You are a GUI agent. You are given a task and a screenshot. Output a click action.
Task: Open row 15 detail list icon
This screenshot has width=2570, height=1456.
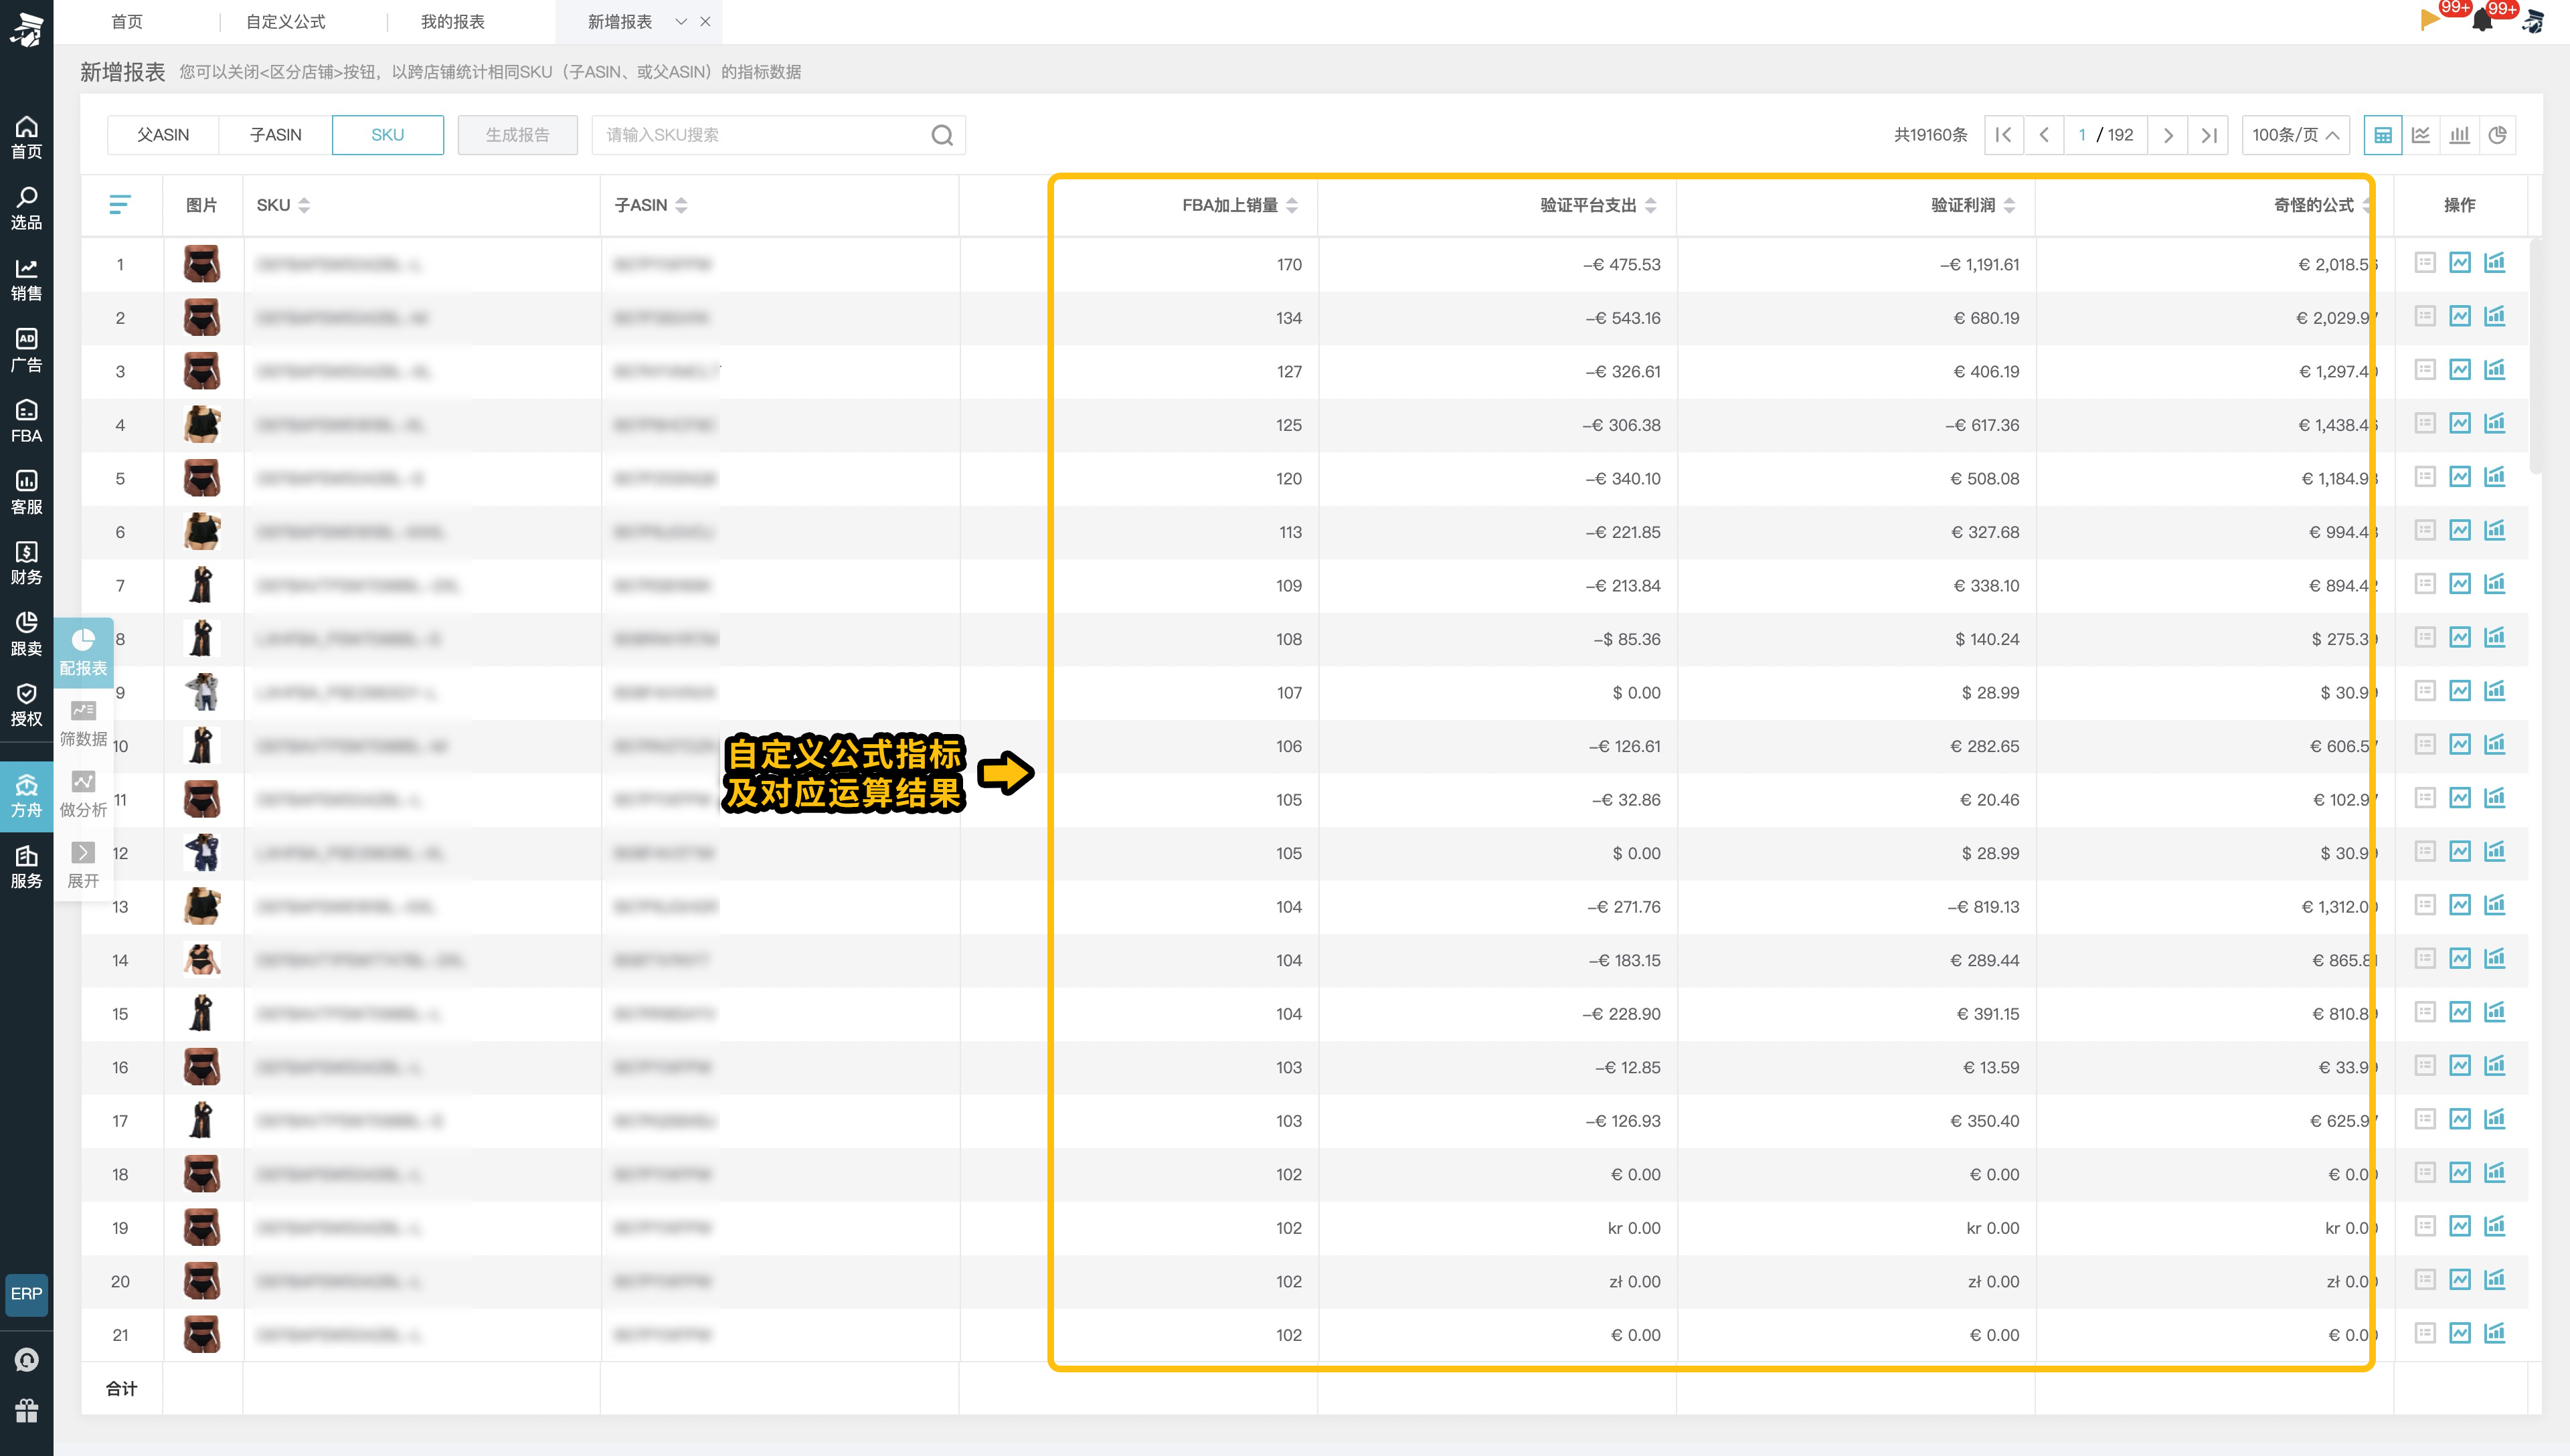pos(2425,1012)
